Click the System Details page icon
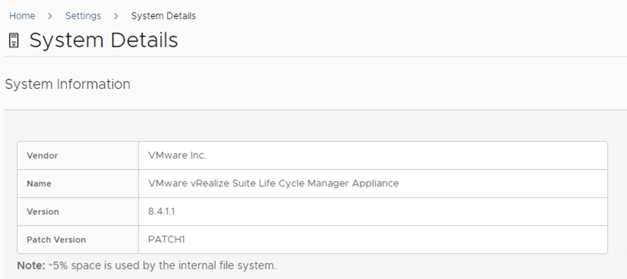The height and width of the screenshot is (279, 627). (x=14, y=41)
